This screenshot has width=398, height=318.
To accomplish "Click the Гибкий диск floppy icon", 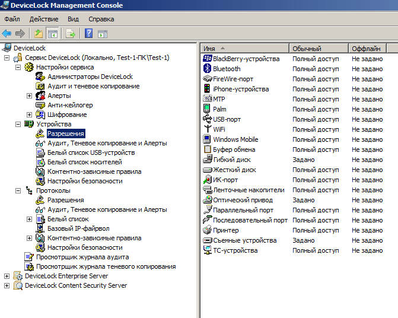I will [208, 159].
